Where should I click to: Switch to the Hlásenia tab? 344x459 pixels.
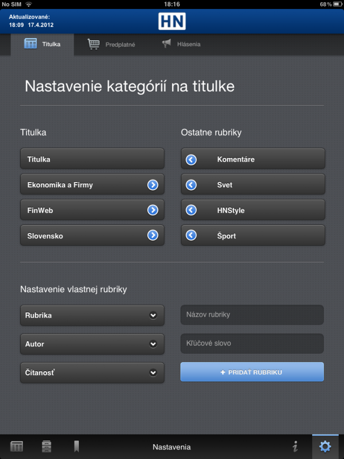(181, 44)
